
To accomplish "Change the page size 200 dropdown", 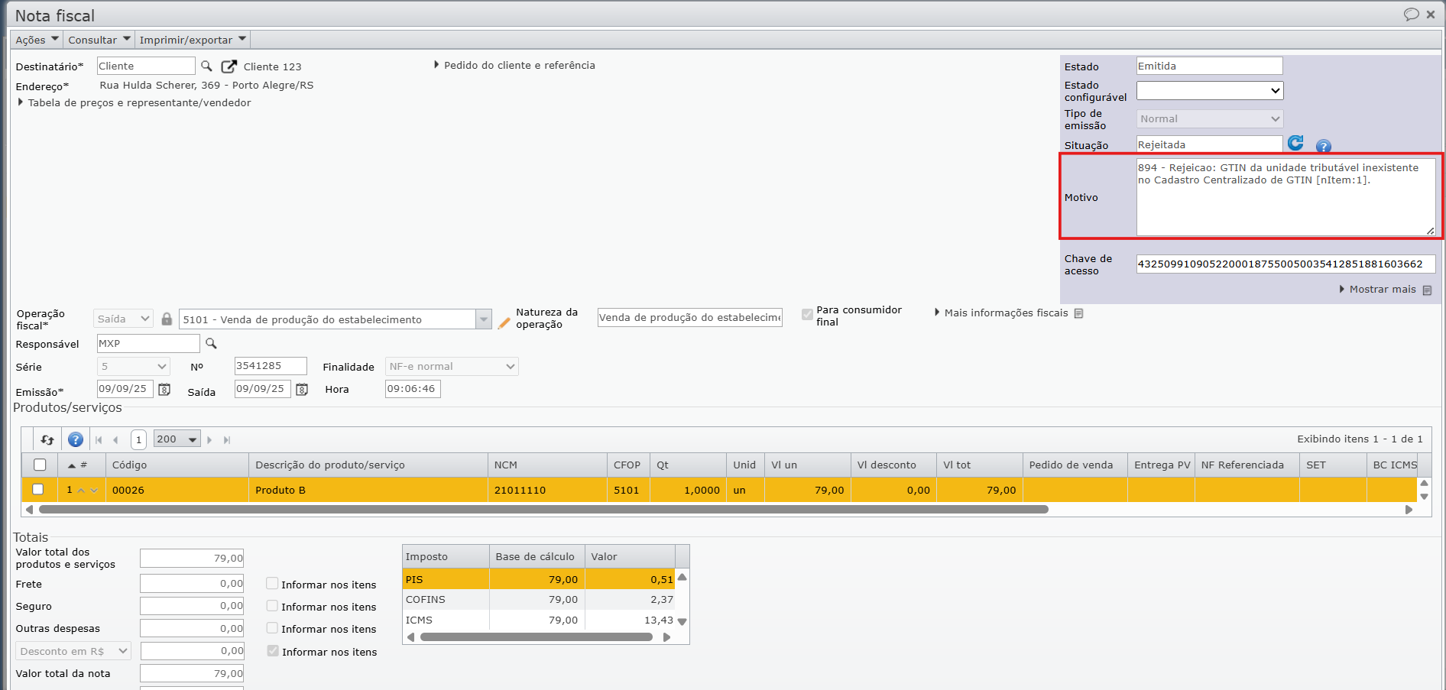I will (177, 439).
